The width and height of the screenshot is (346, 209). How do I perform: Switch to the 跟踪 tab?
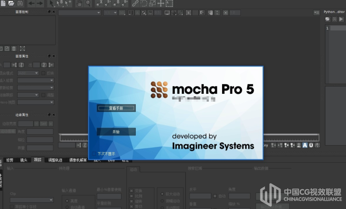click(x=38, y=160)
